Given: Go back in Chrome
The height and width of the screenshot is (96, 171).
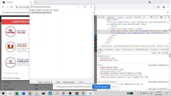Looking at the screenshot, I should pyautogui.click(x=3, y=7).
